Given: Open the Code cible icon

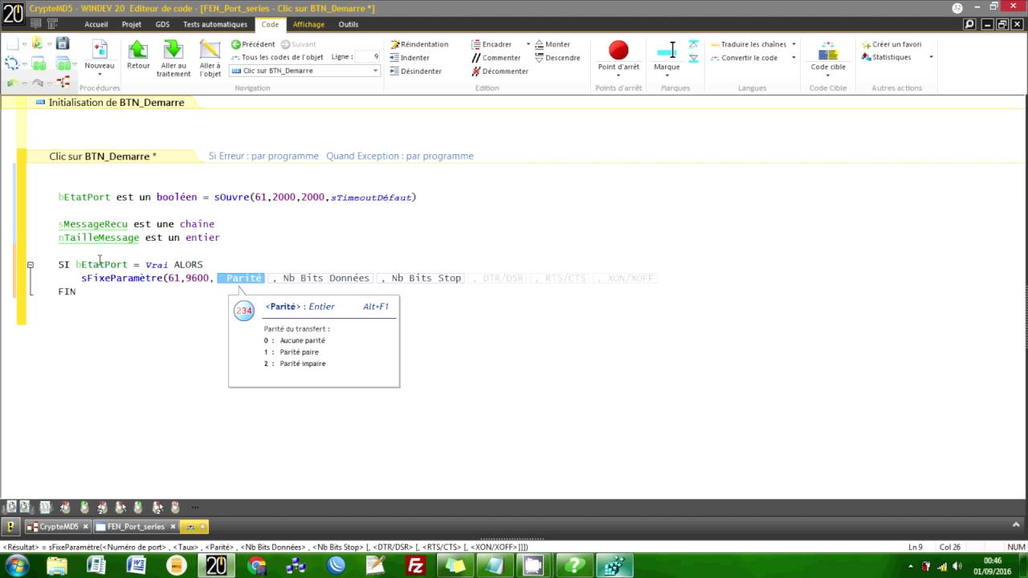Looking at the screenshot, I should pos(828,52).
